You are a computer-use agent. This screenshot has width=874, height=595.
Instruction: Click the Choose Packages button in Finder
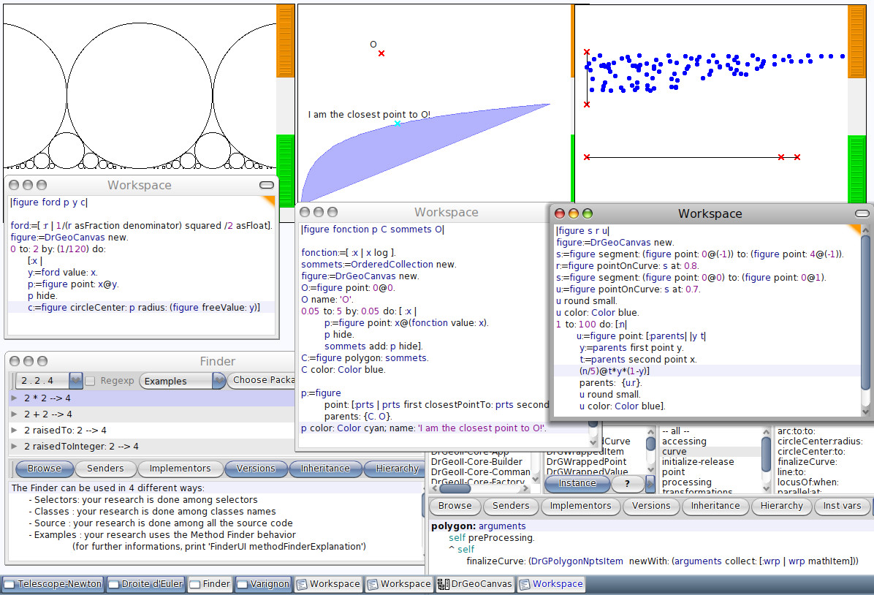pos(262,380)
